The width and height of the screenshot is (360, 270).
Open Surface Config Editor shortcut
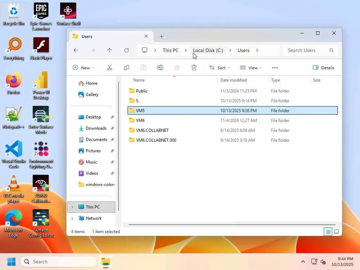point(41,223)
